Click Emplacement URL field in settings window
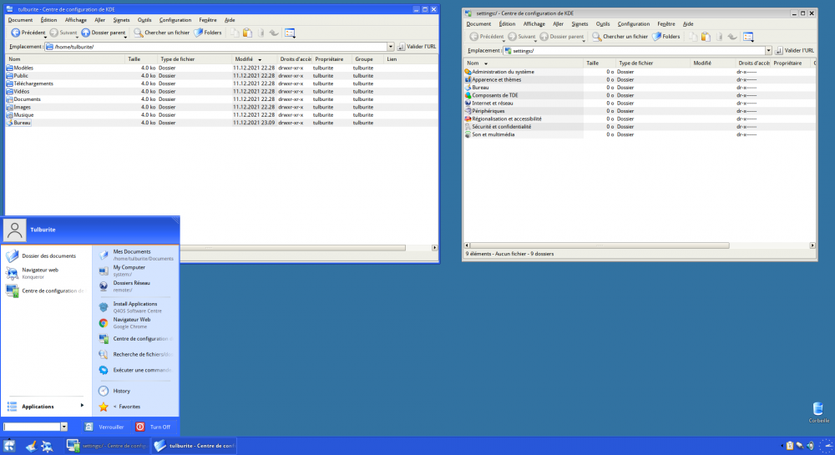835x455 pixels. coord(634,51)
